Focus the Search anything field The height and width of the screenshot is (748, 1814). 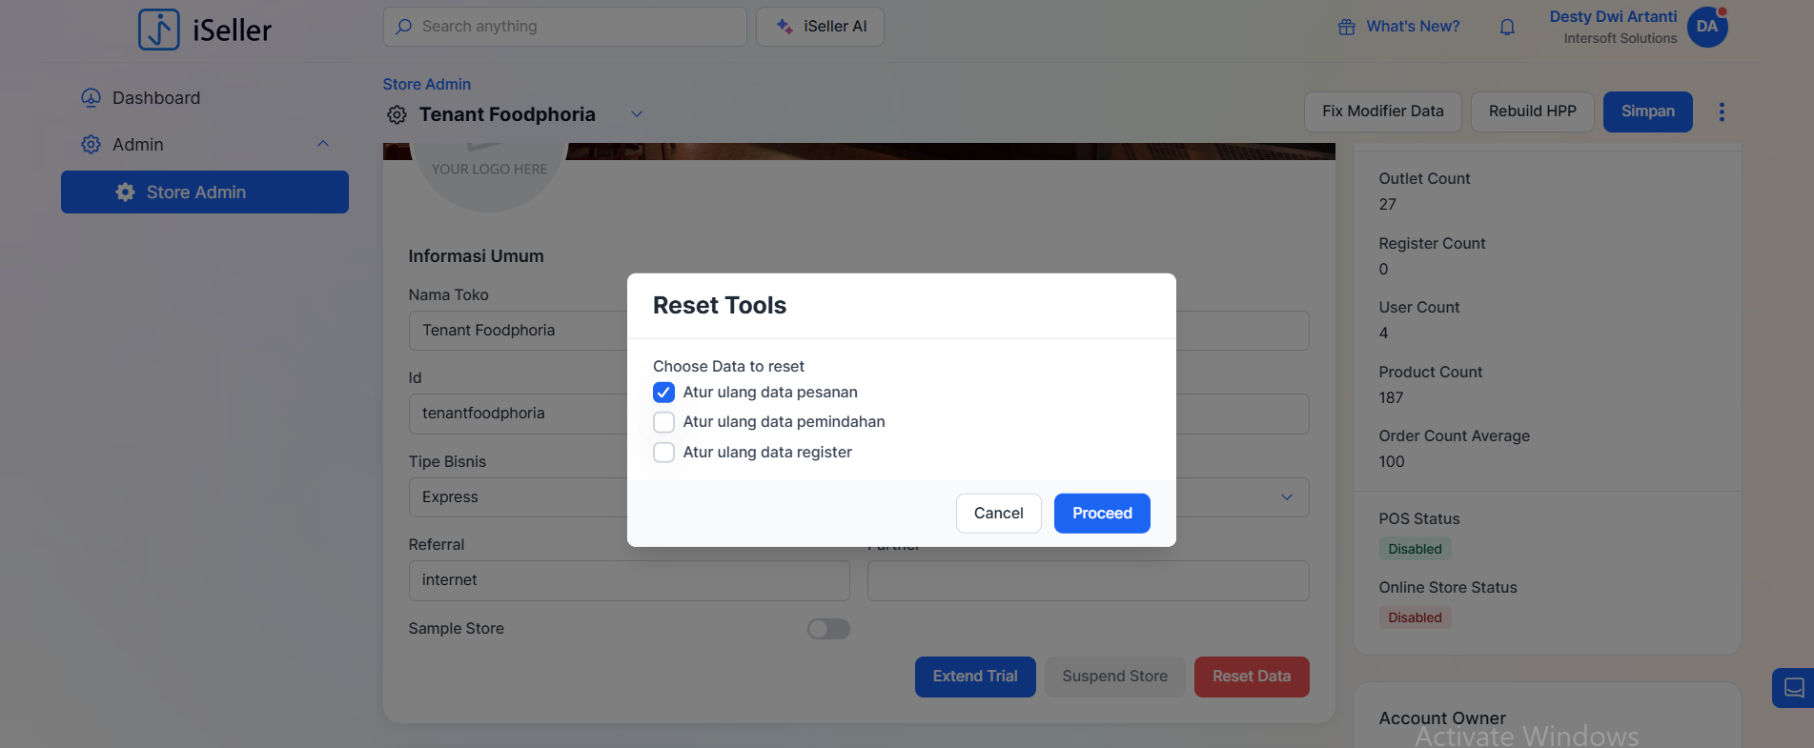(x=572, y=27)
